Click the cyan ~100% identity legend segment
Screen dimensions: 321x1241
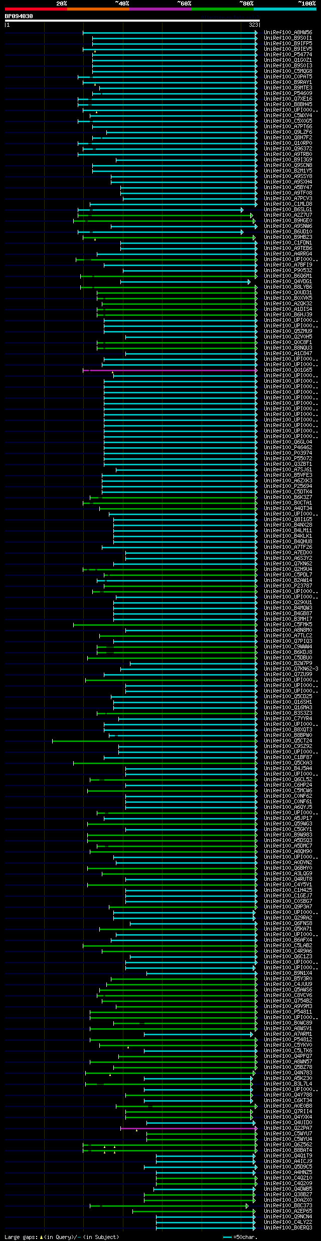(x=285, y=9)
